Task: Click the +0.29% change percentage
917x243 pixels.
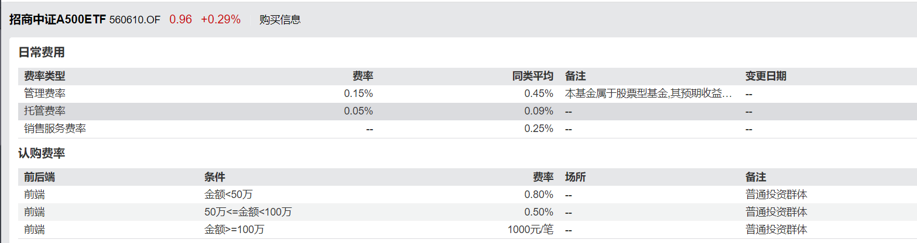Action: pyautogui.click(x=221, y=19)
